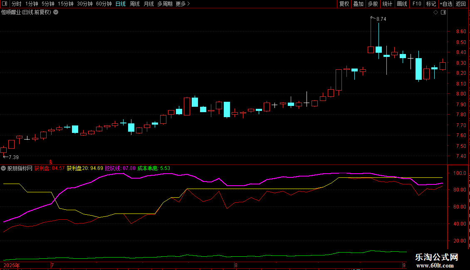Open indicator dropdown beside 股朋指标网

click(x=3, y=168)
